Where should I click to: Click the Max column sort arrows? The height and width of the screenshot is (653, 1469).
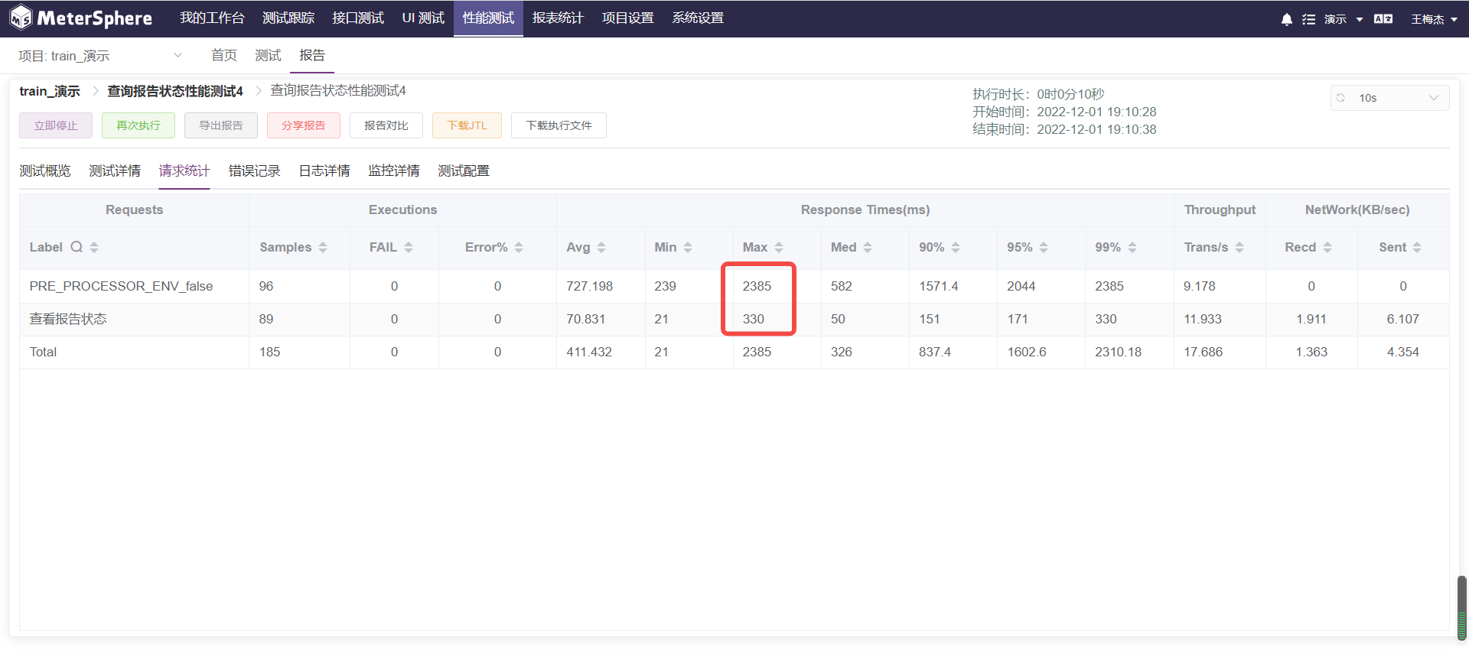tap(779, 247)
